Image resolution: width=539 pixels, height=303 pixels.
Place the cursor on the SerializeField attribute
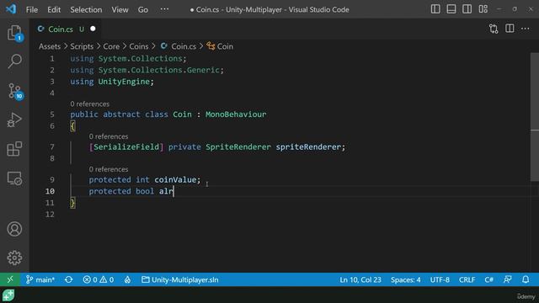tap(126, 147)
